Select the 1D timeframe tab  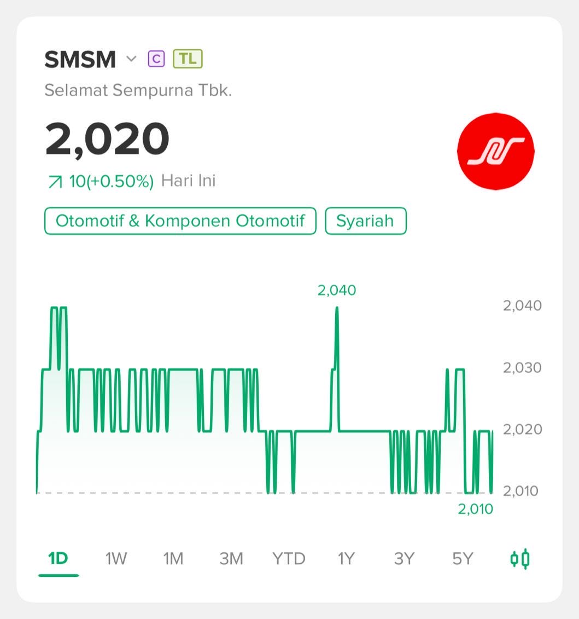[x=58, y=559]
